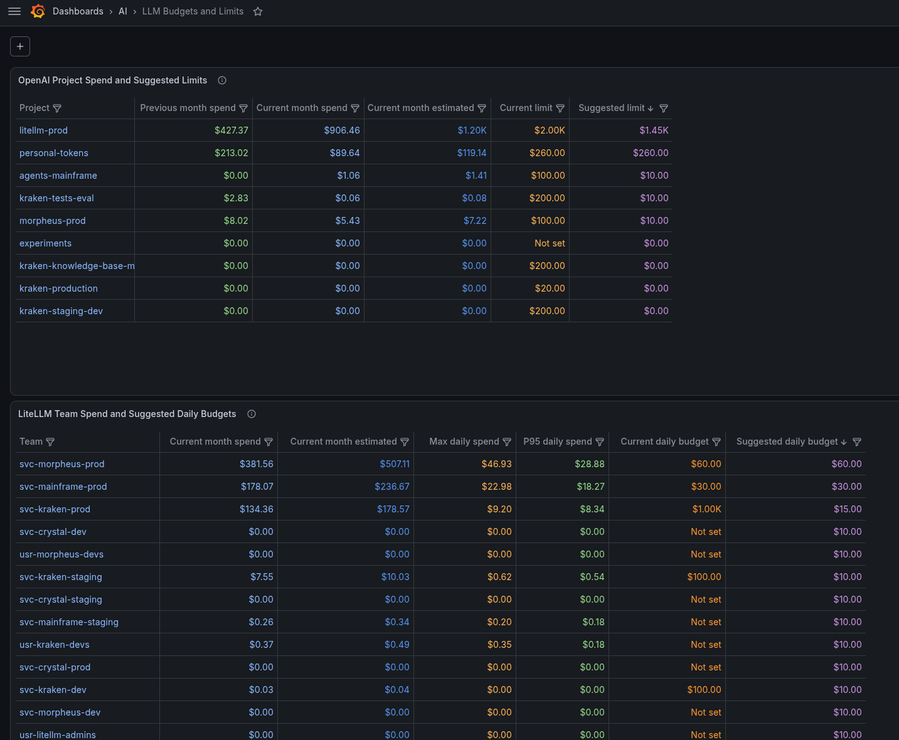Open the svc-morpheus-prod team link

point(62,464)
